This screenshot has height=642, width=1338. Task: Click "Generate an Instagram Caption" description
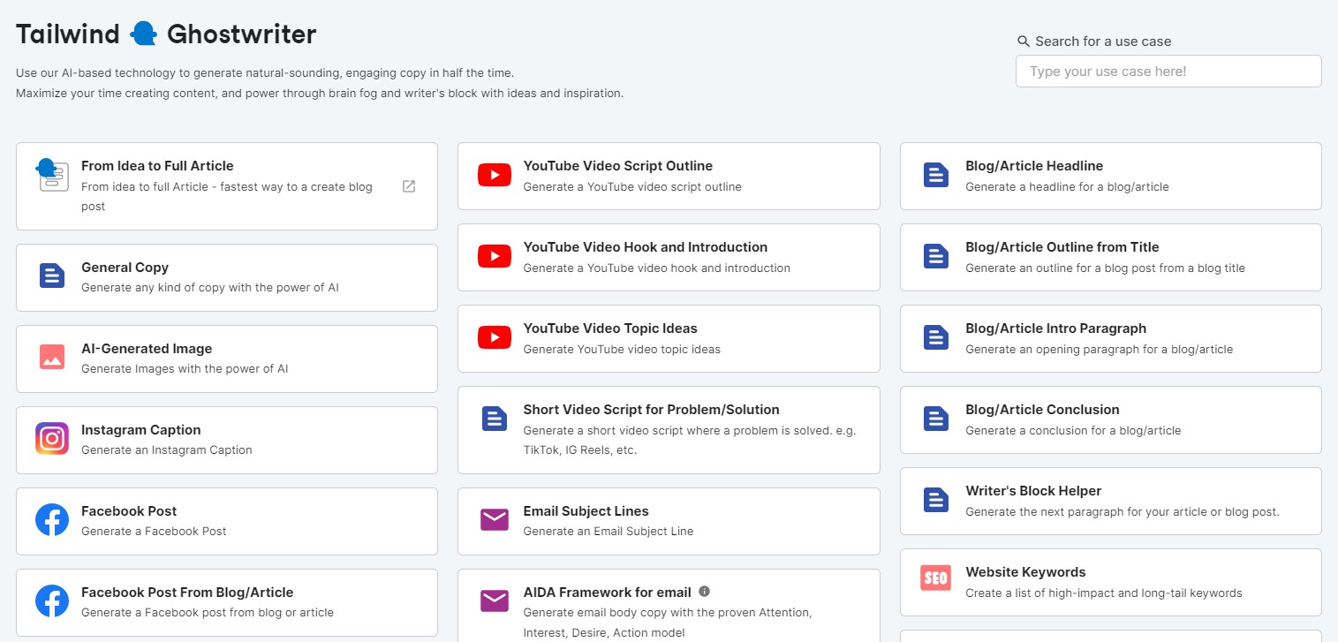167,450
